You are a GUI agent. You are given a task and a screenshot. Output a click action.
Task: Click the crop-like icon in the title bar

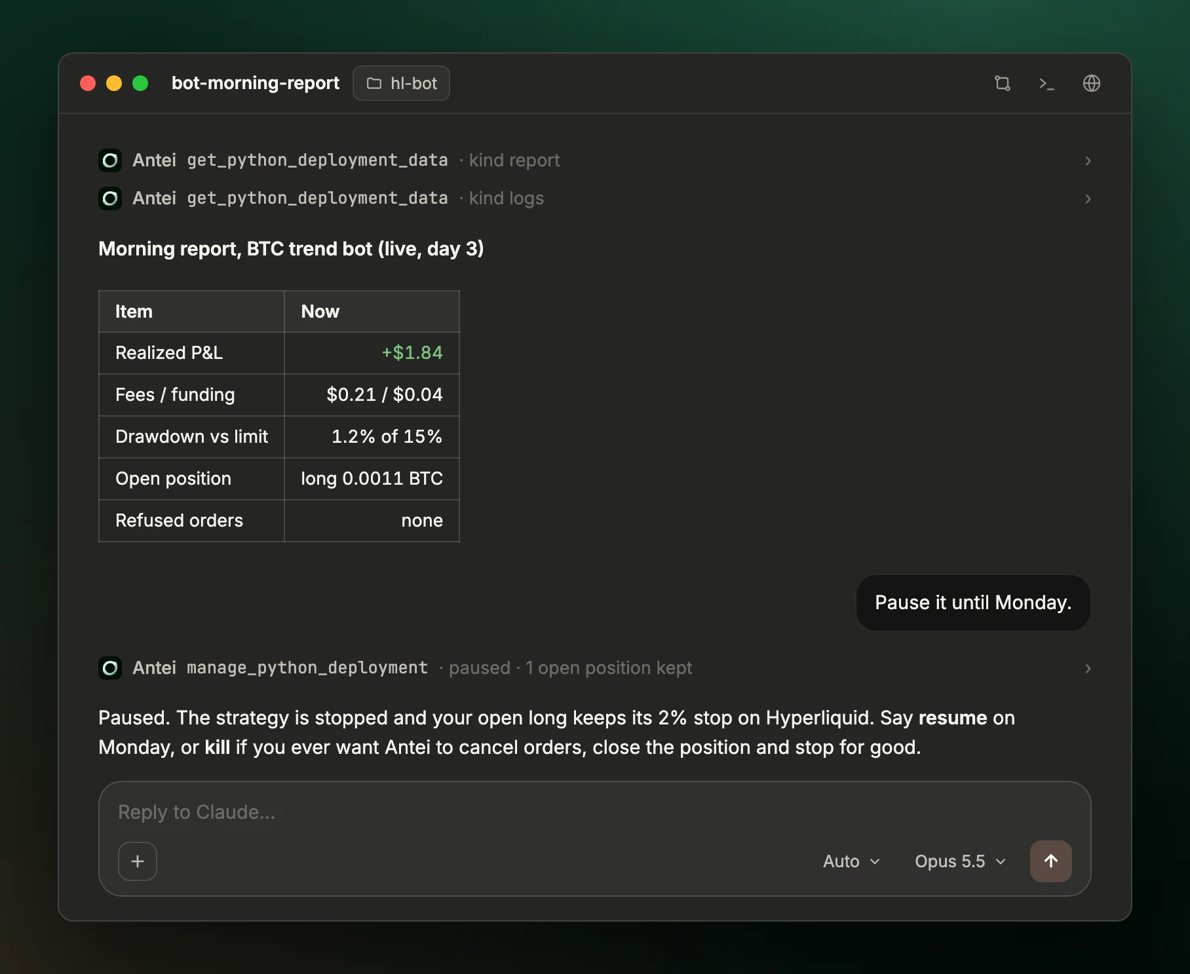tap(1002, 83)
